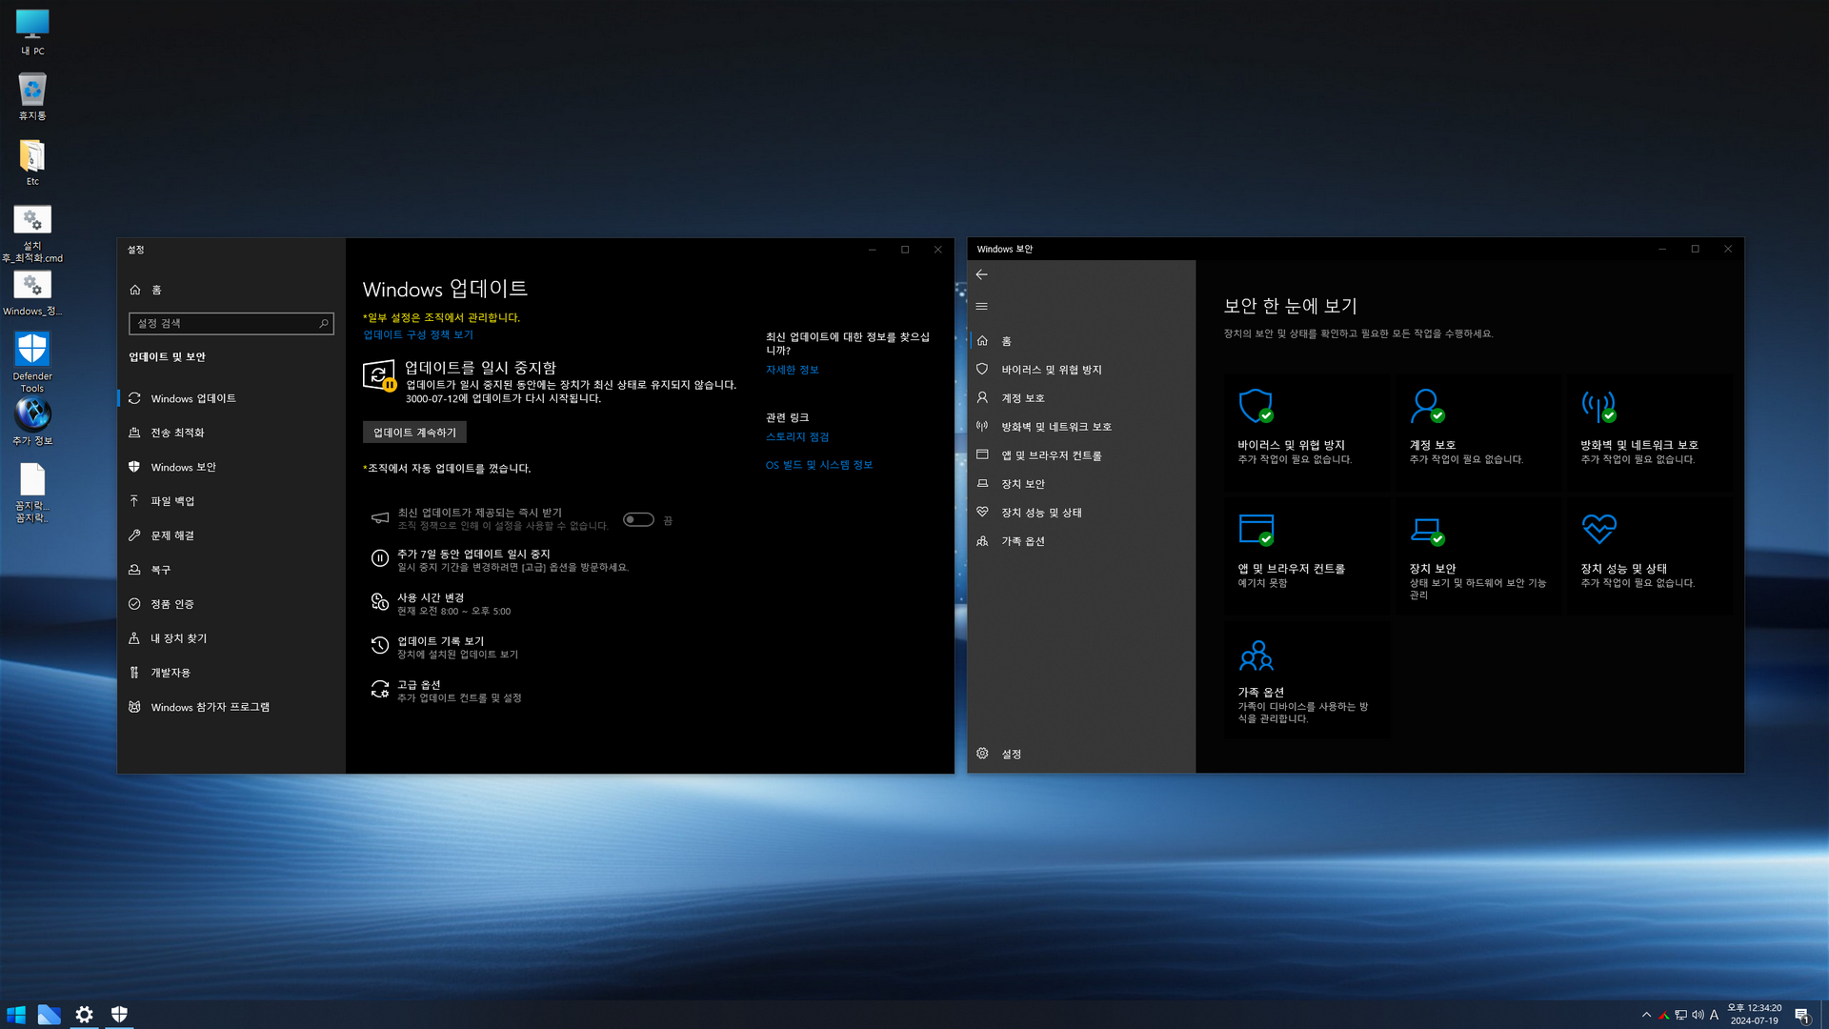Screen dimensions: 1829x1029
Task: Select Windows Security in settings sidebar
Action: [183, 467]
